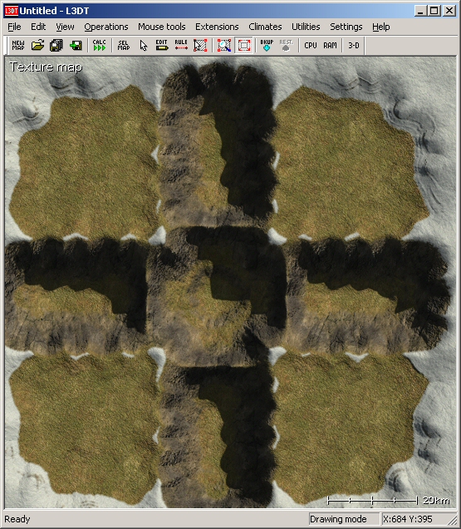This screenshot has width=461, height=529.
Task: Open a file with the folder icon
Action: point(37,45)
